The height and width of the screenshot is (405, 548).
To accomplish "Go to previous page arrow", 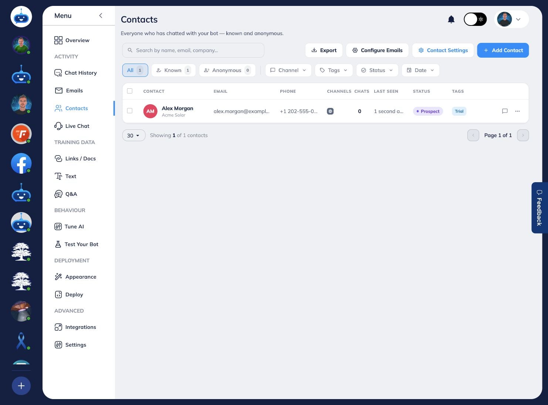I will tap(473, 135).
